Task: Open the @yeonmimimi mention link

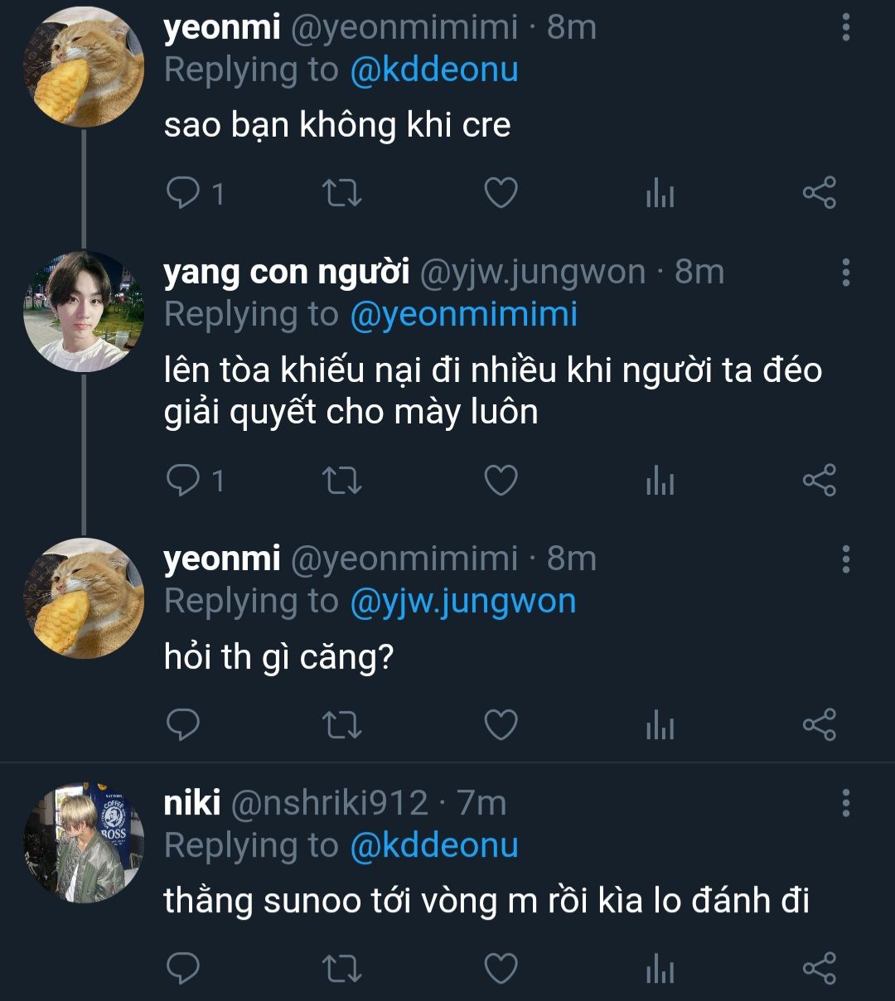Action: pos(463,315)
